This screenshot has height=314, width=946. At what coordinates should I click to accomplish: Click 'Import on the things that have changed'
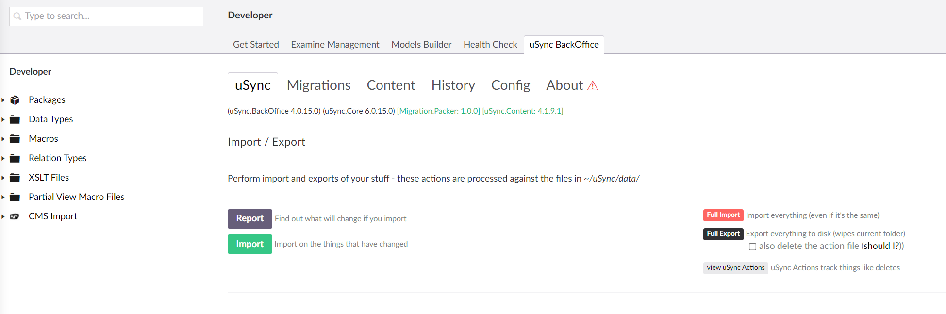341,244
